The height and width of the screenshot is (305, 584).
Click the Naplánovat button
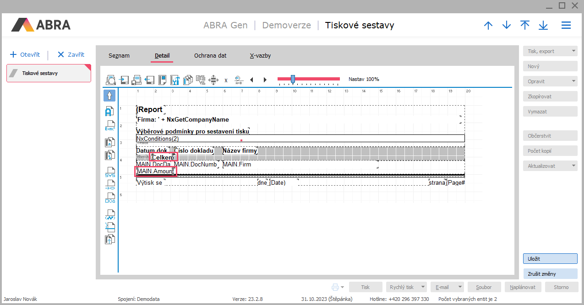[523, 287]
